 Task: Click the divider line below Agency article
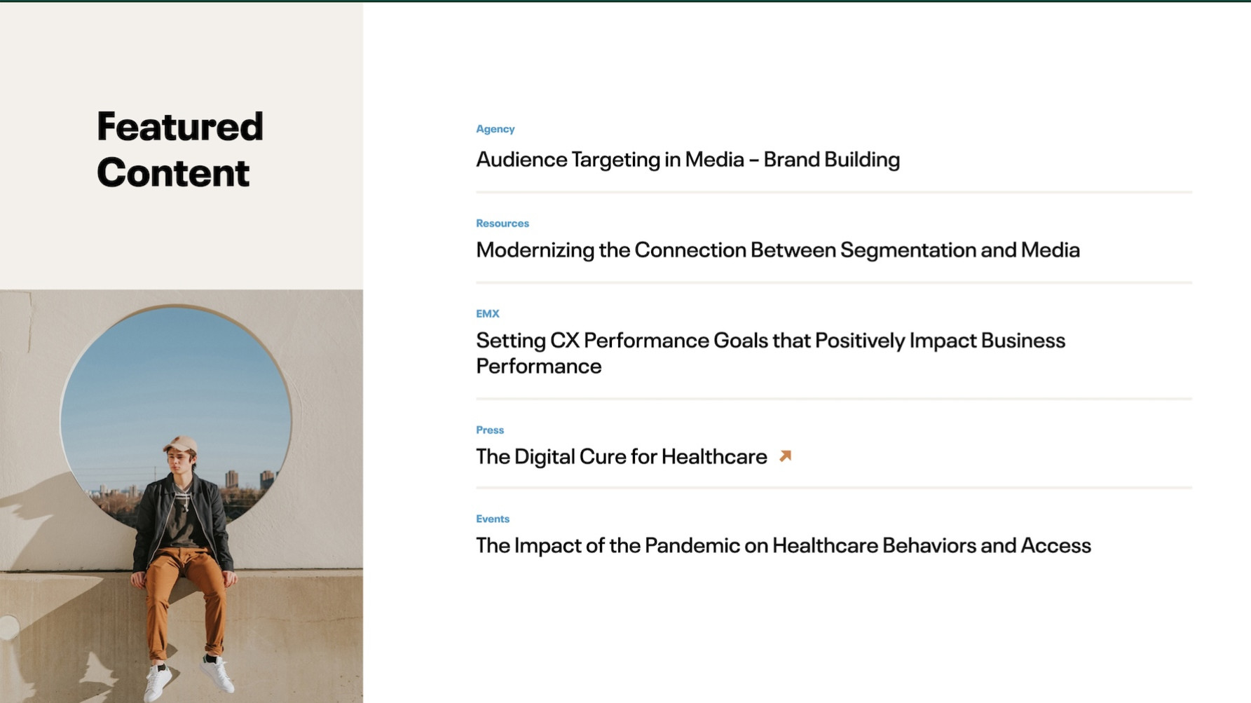pos(833,192)
